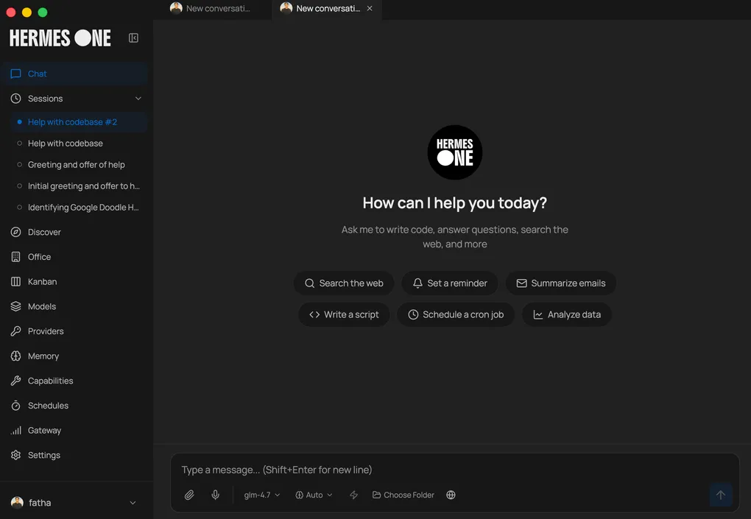Open Capabilities wrench icon
Viewport: 751px width, 519px height.
(x=15, y=381)
